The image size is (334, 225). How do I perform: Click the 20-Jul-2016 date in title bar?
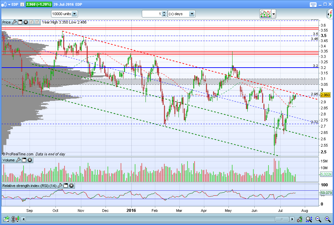(x=64, y=4)
